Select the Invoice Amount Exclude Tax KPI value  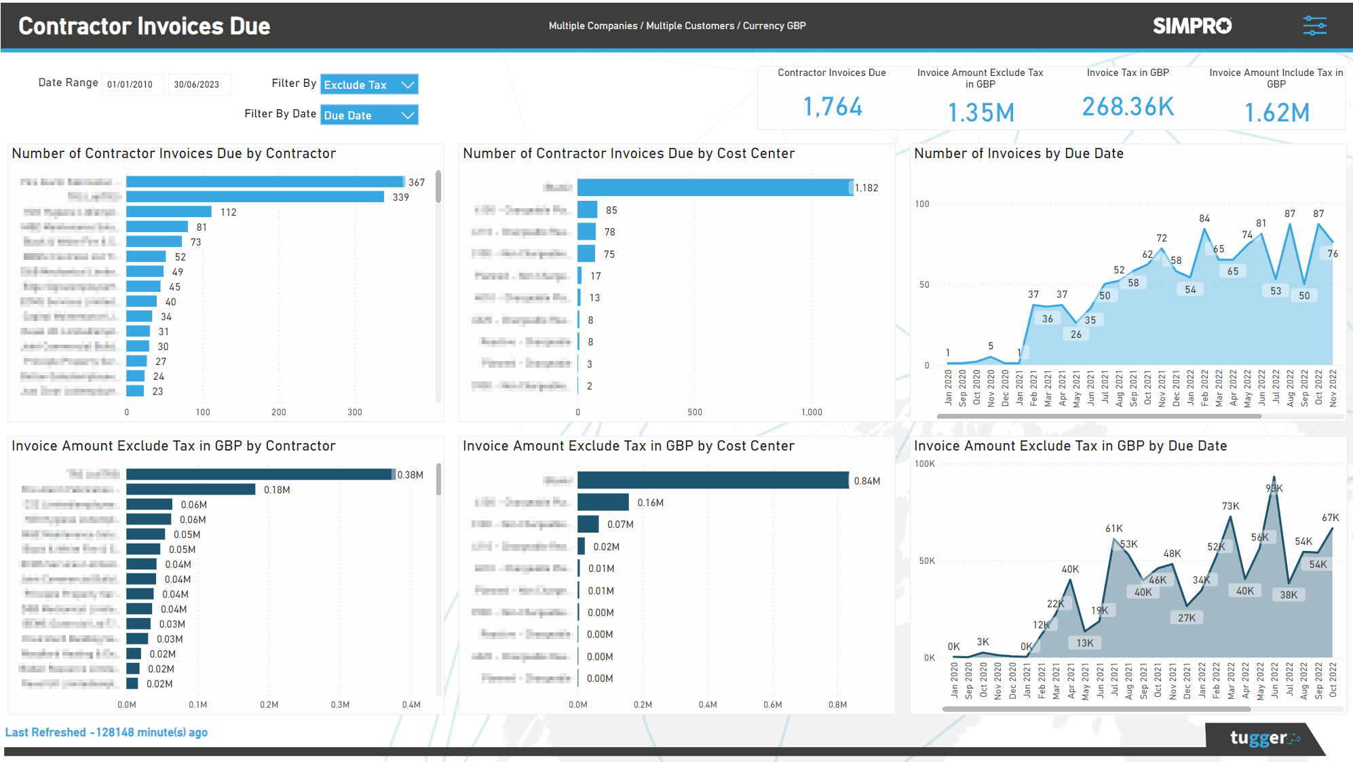[980, 111]
